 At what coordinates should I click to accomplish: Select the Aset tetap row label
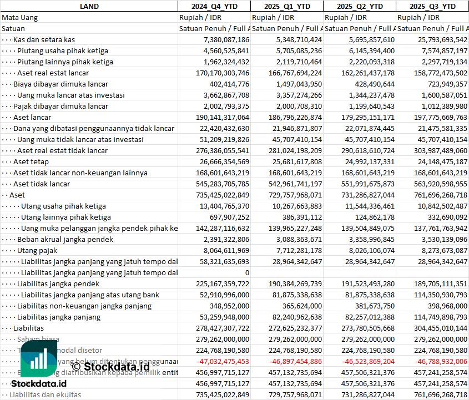(30, 161)
